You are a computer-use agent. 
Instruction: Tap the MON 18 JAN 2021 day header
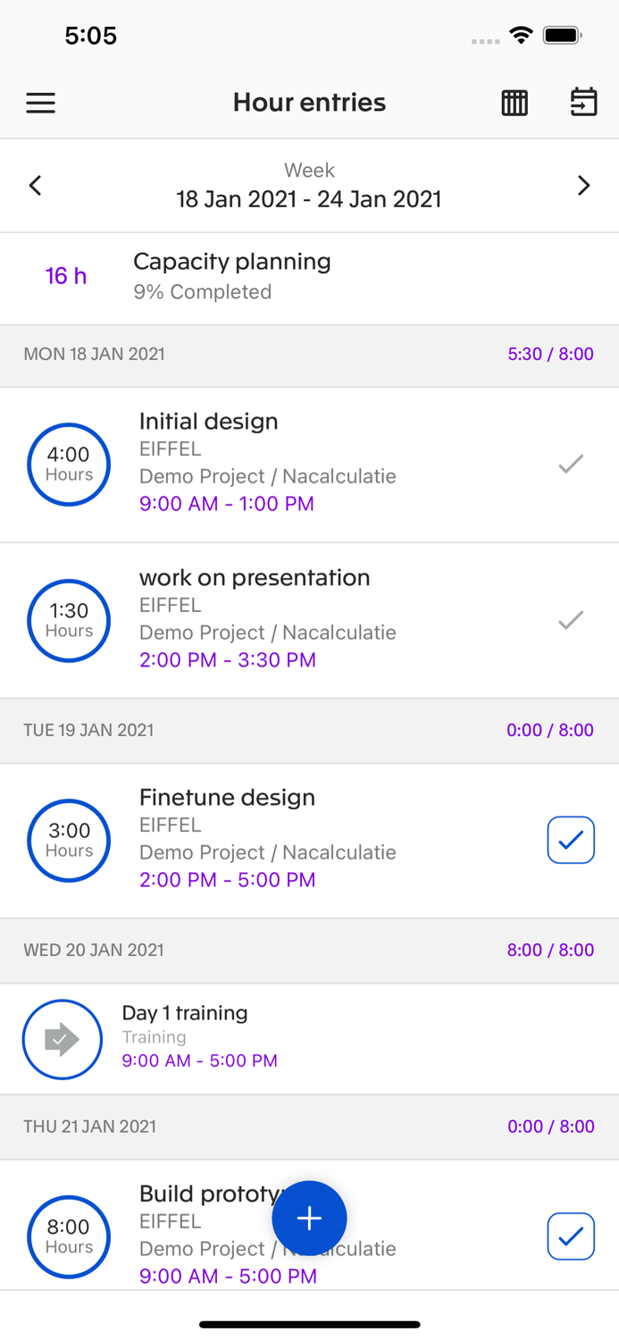(95, 355)
